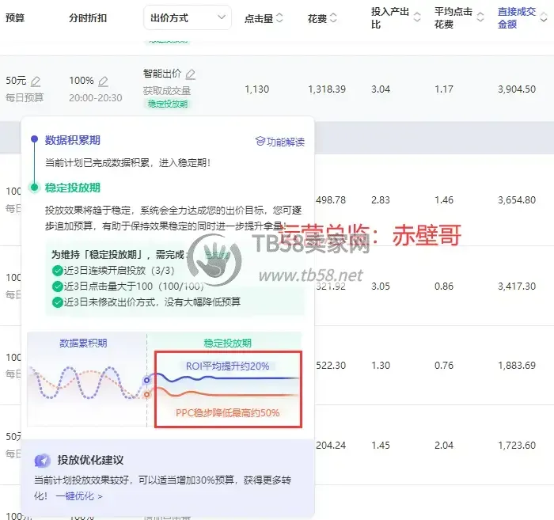This screenshot has height=520, width=554.
Task: Click the 稳定投放期 green status tag
Action: click(168, 104)
